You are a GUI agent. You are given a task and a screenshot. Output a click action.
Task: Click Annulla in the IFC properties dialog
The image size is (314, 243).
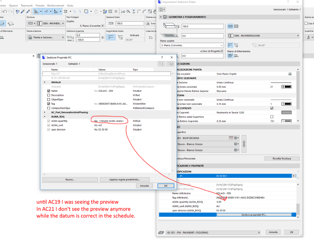pyautogui.click(x=144, y=186)
